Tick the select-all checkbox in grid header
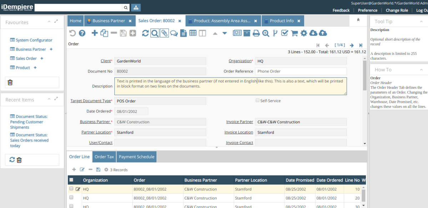Viewport: 428px width, 208px height. [71, 180]
